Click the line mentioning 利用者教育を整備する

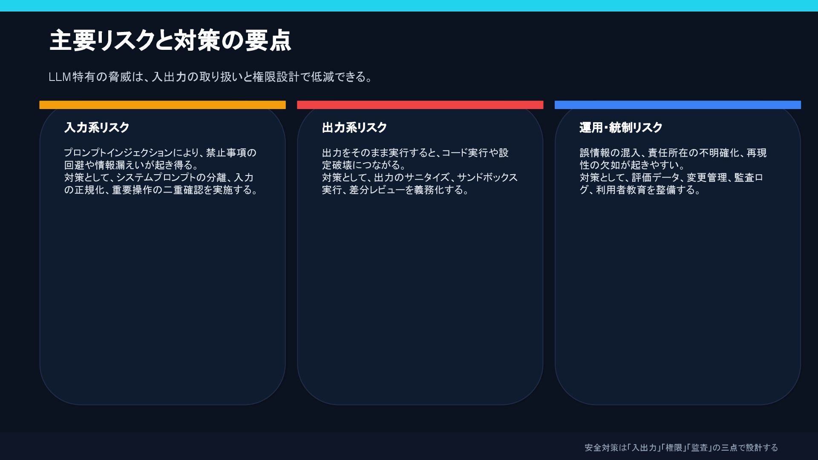coord(640,190)
